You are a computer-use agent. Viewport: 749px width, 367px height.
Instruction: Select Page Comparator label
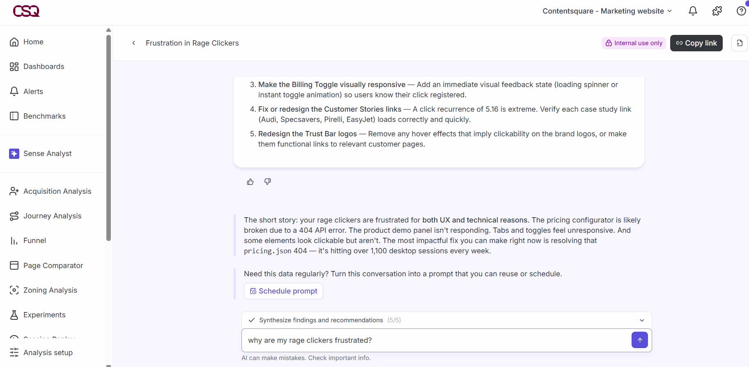pos(53,266)
